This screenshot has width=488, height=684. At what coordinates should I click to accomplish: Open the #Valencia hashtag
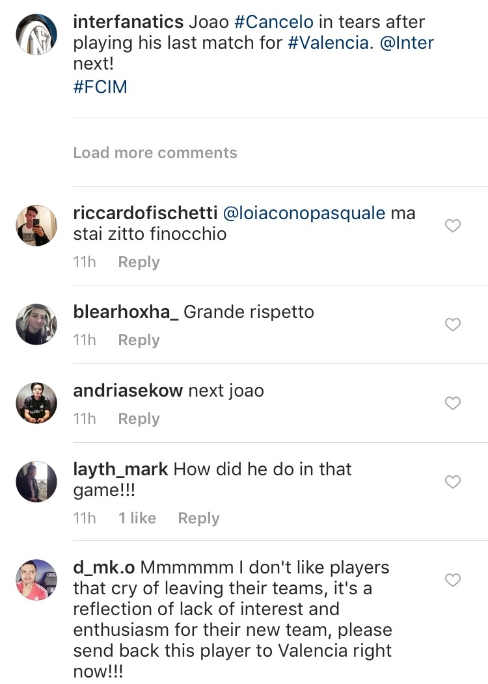tap(327, 44)
